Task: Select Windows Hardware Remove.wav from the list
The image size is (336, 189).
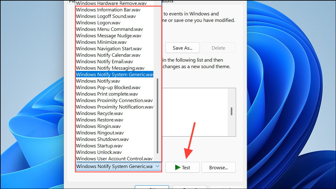Action: (x=115, y=3)
